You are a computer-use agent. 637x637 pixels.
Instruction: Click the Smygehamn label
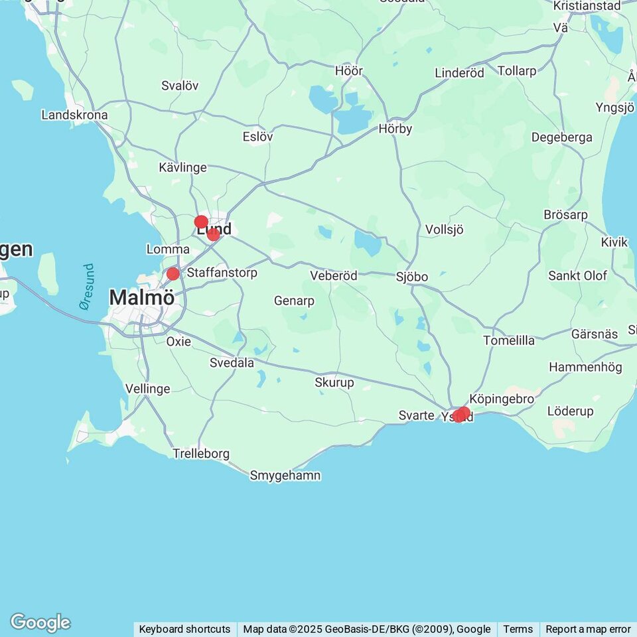click(285, 475)
